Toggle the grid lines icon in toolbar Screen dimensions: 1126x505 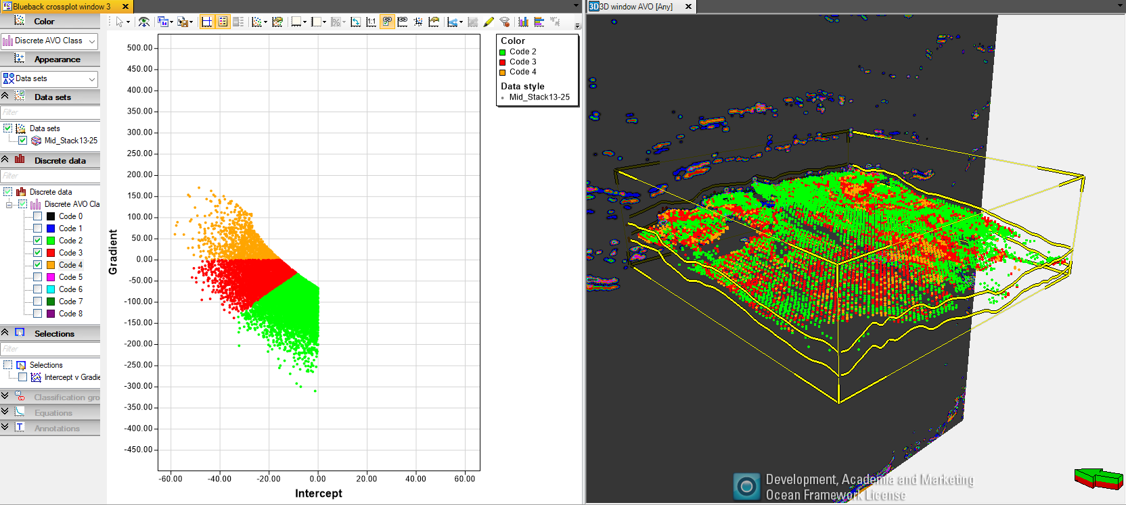(207, 22)
